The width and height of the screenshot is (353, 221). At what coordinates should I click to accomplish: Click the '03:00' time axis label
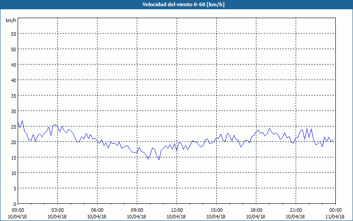pyautogui.click(x=57, y=210)
